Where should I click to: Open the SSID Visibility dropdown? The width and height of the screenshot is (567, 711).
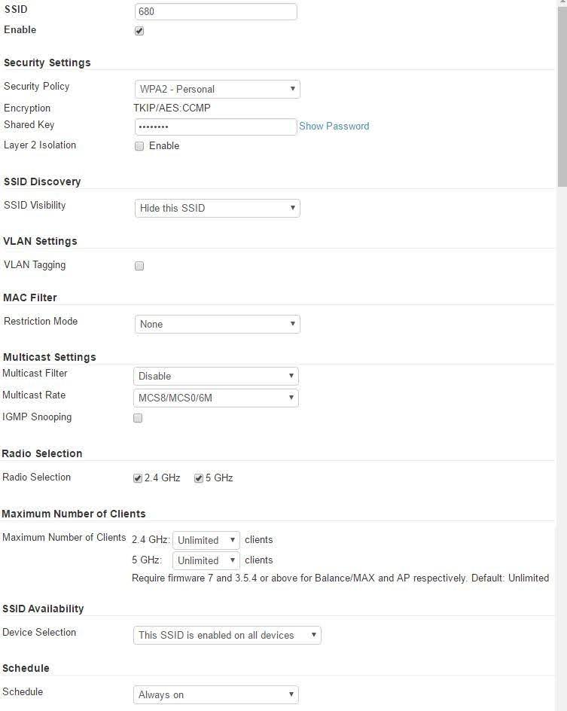(217, 208)
